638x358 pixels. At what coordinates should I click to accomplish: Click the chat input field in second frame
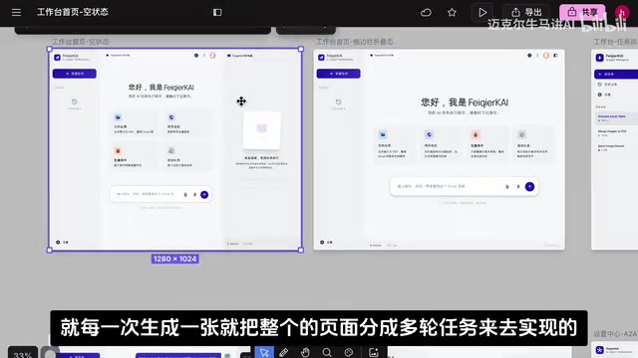[464, 187]
